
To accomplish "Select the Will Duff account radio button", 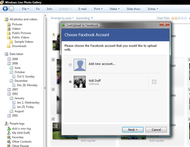I will pyautogui.click(x=70, y=82).
